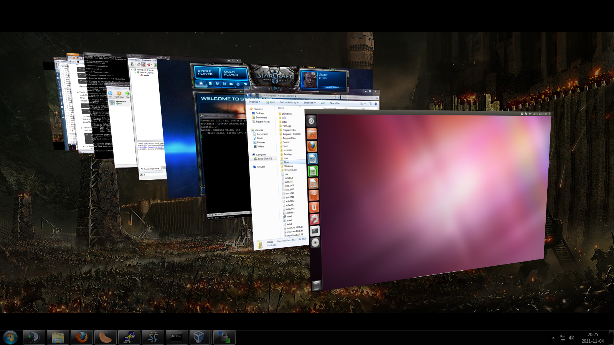Switch to PuTTY via its taskbar icon

pos(129,337)
